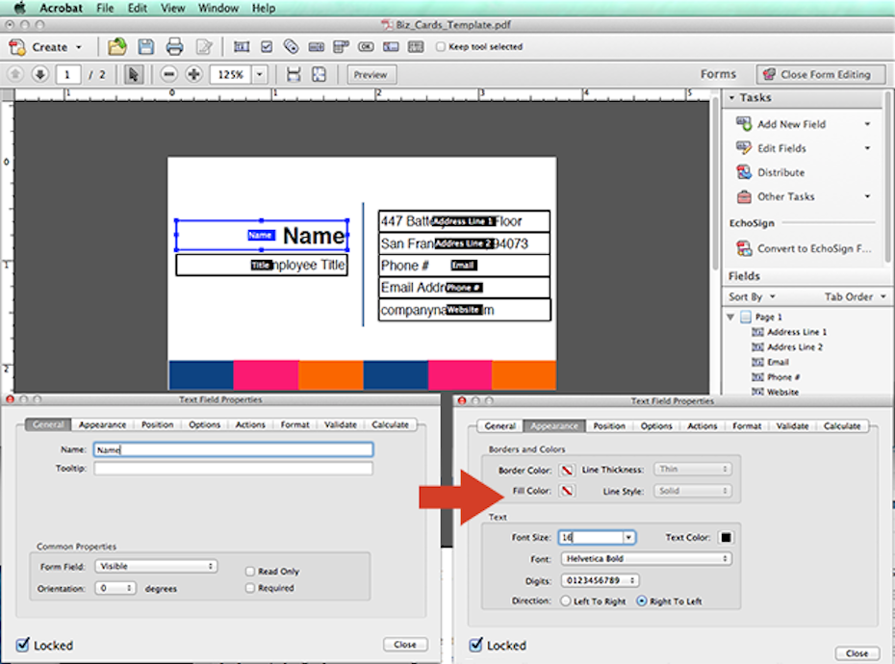895x664 pixels.
Task: Click the Tooltip input field
Action: 233,469
